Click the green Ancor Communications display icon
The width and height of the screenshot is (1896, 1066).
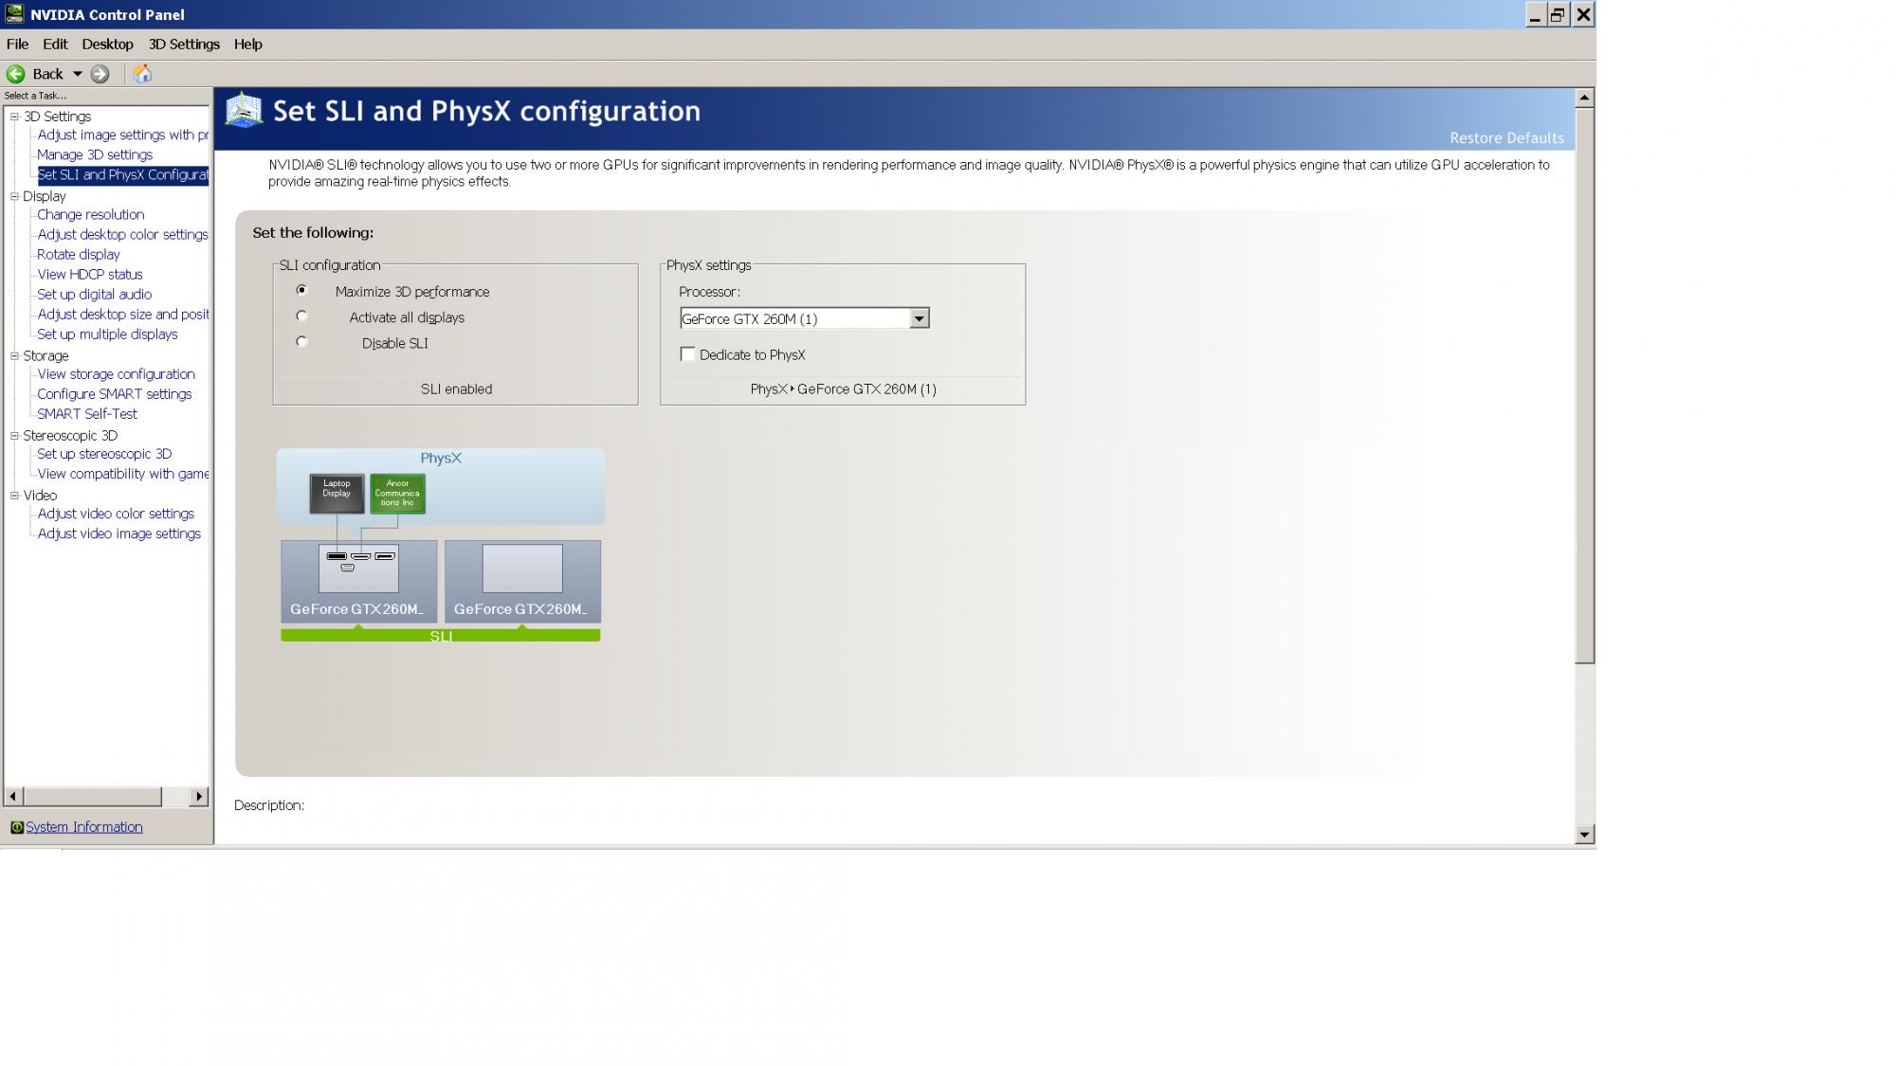(397, 494)
